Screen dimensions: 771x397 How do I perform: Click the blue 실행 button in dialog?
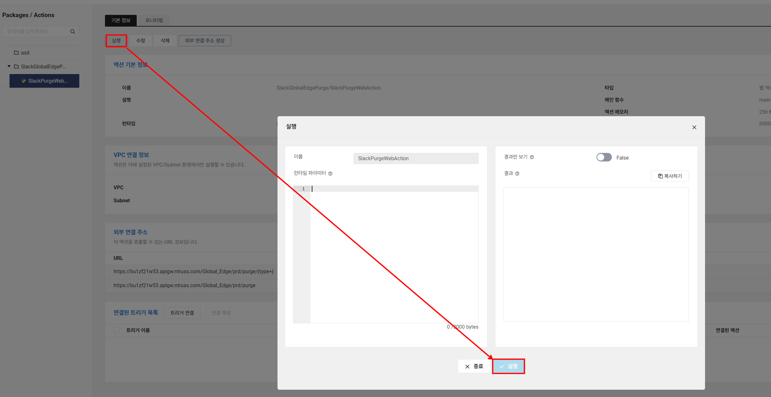click(x=508, y=366)
